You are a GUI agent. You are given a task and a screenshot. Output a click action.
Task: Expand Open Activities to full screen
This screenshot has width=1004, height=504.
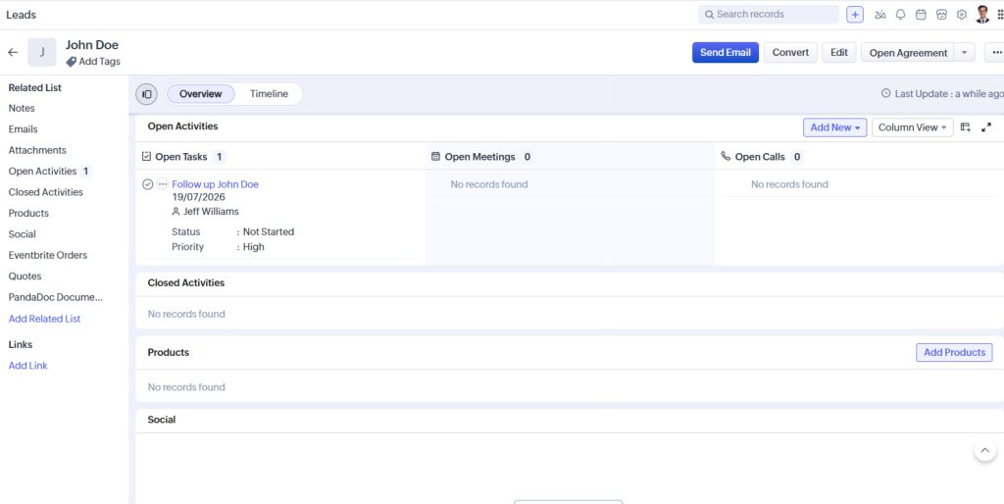point(986,127)
